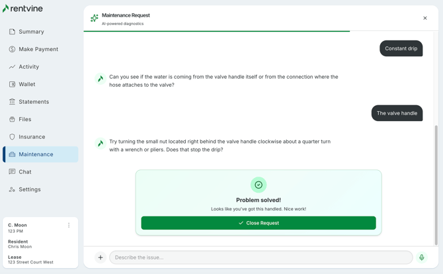Open the C. Moon three-dot menu
The height and width of the screenshot is (274, 443).
(x=69, y=225)
